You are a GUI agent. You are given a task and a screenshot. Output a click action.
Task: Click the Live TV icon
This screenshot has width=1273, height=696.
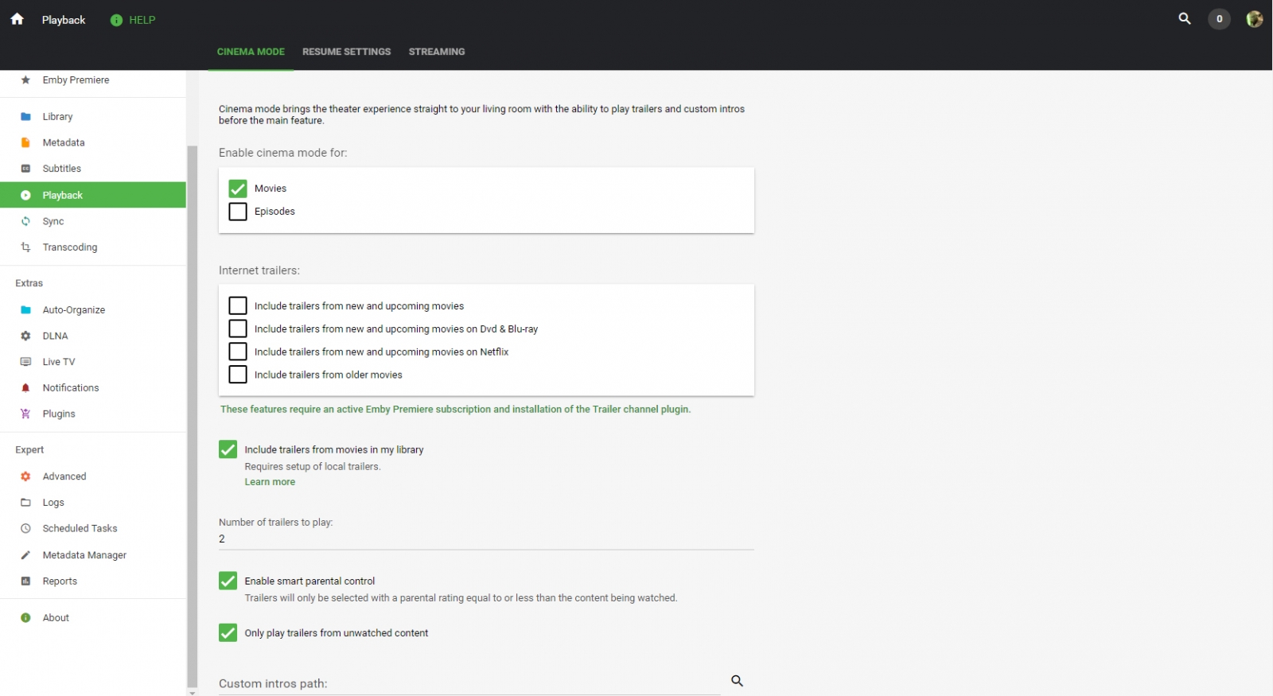(25, 362)
